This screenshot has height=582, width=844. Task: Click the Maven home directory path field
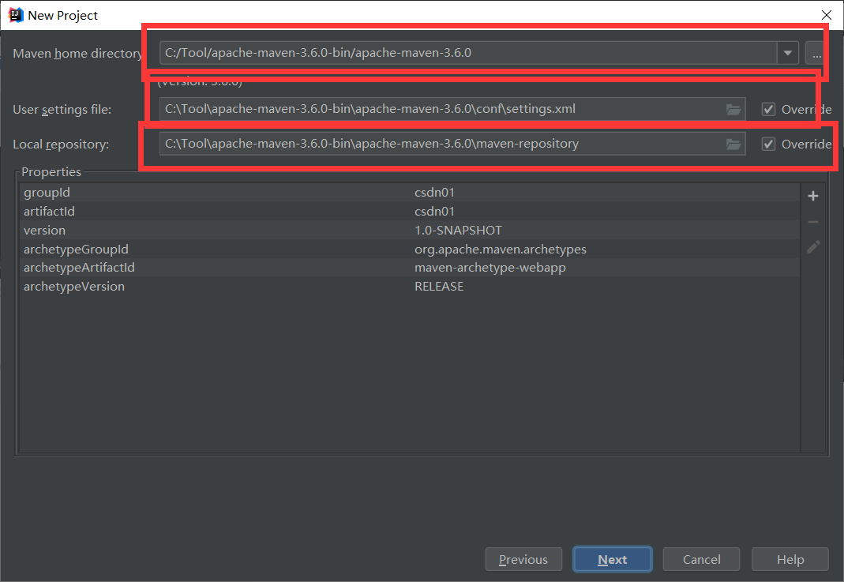point(468,53)
